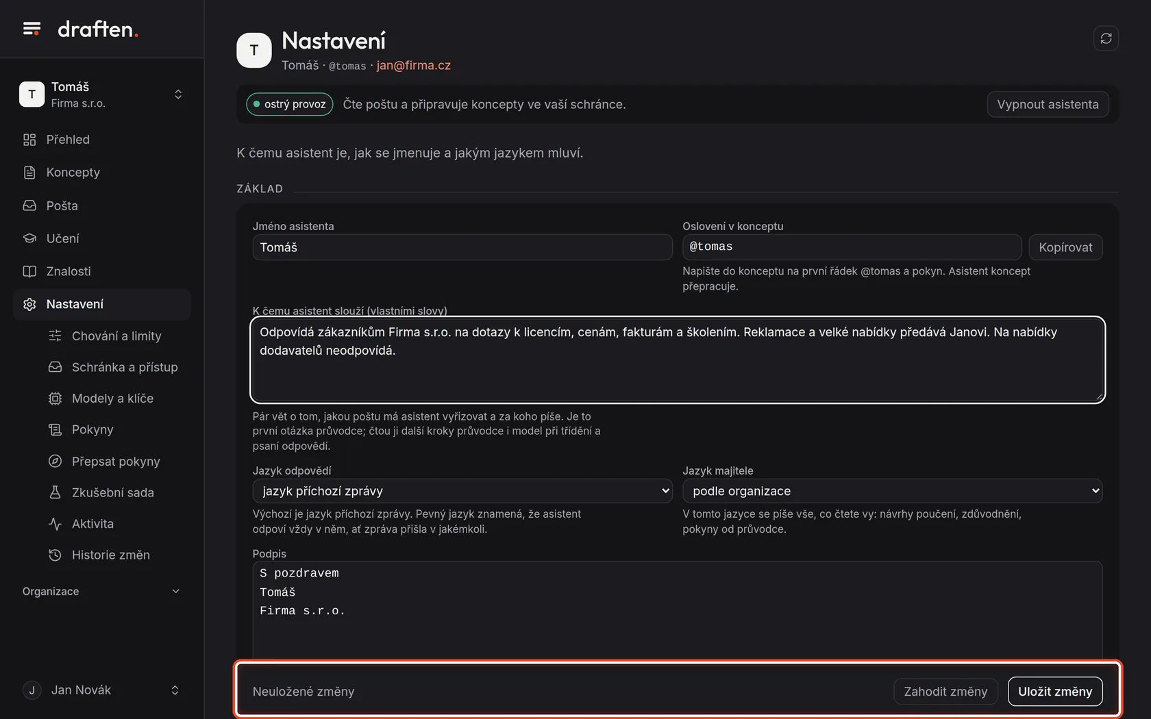This screenshot has height=719, width=1151.
Task: Open Schránka a přístup settings page
Action: 115,367
